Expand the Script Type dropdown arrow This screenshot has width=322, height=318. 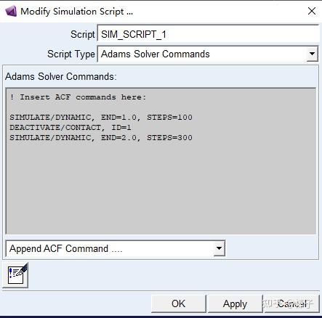(312, 54)
